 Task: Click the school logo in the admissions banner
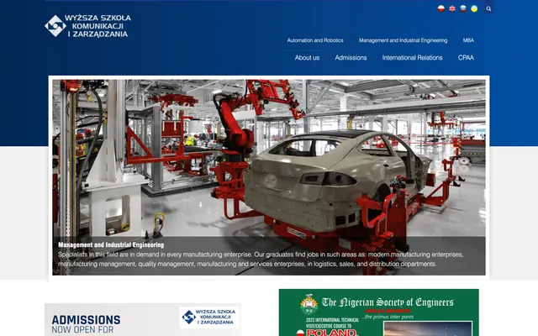point(209,318)
